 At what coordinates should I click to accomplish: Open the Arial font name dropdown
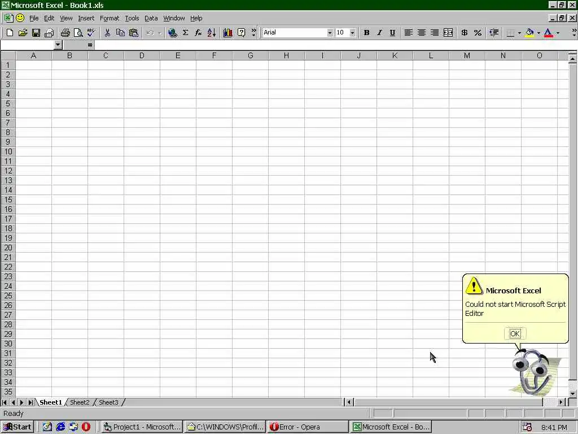(x=330, y=33)
